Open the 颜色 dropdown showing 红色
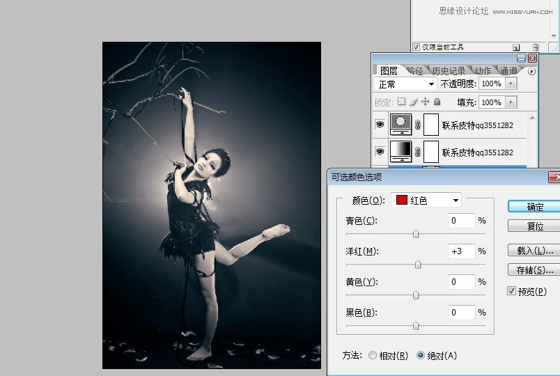This screenshot has width=560, height=376. click(x=426, y=201)
